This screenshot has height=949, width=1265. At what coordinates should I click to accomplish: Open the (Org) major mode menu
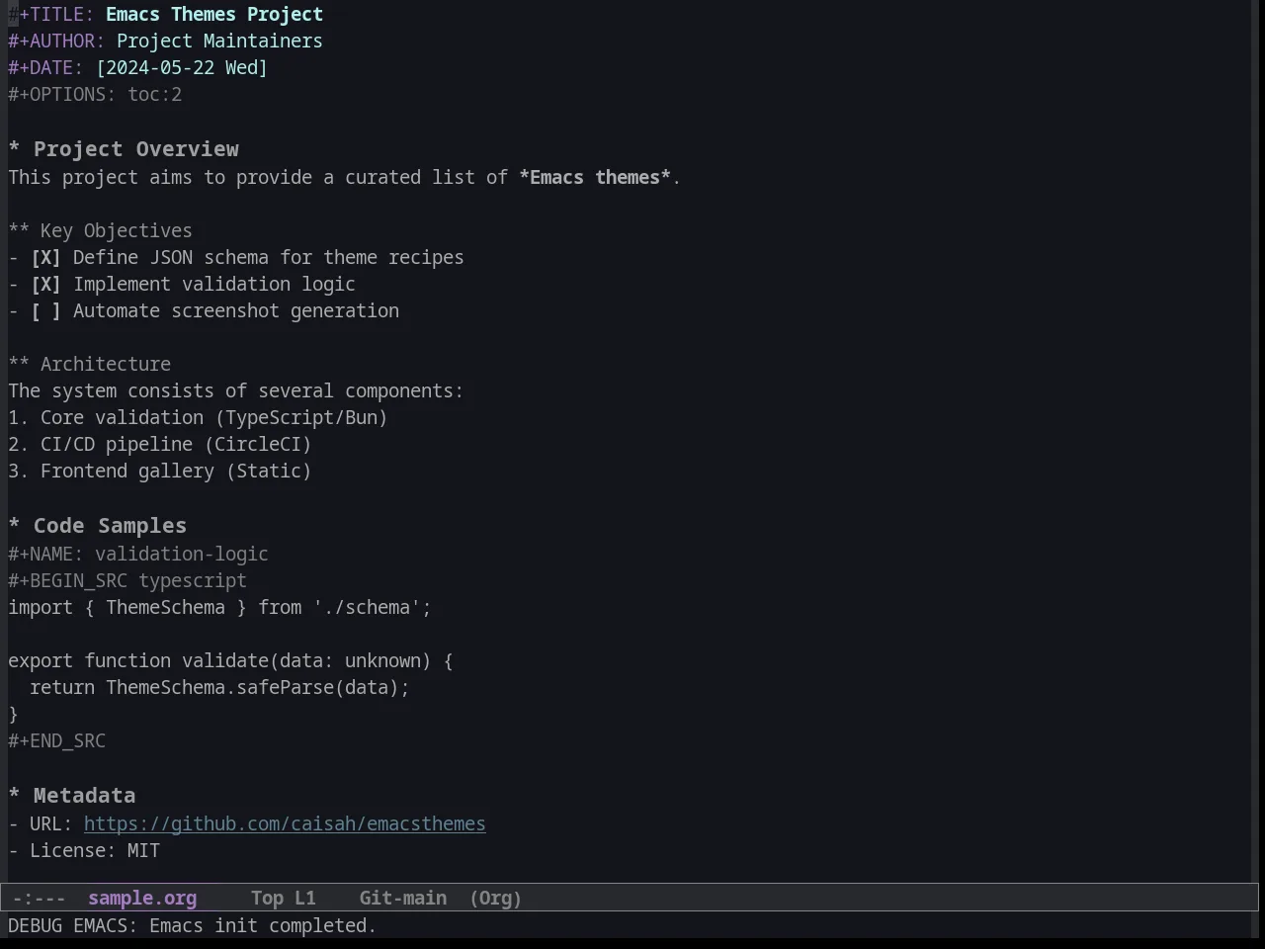496,899
